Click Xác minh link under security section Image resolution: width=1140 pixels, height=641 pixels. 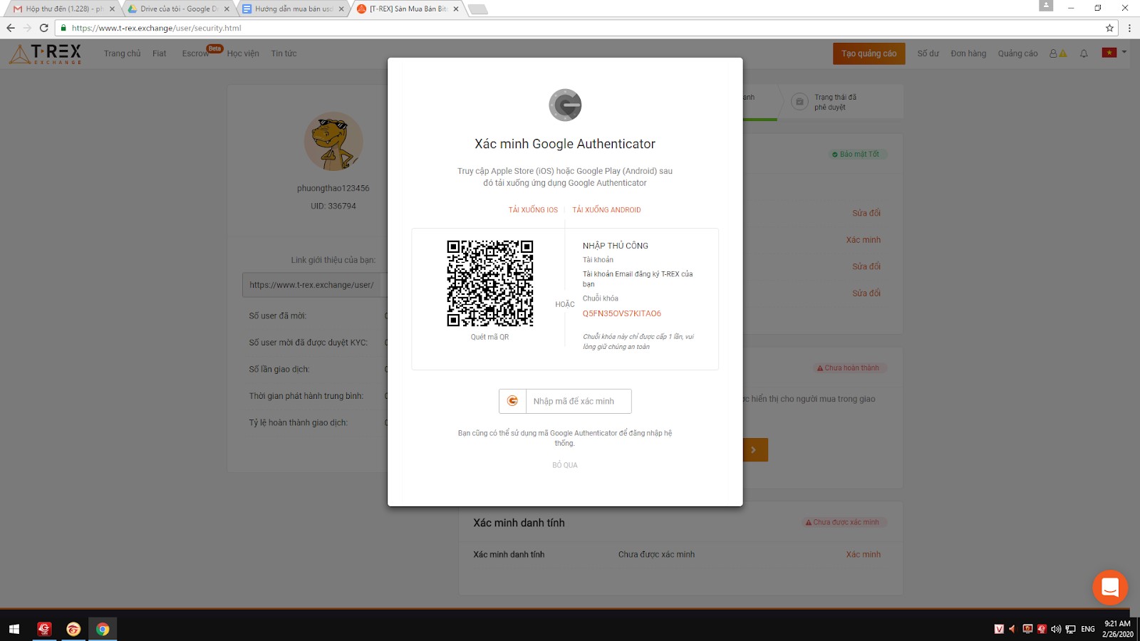click(863, 240)
